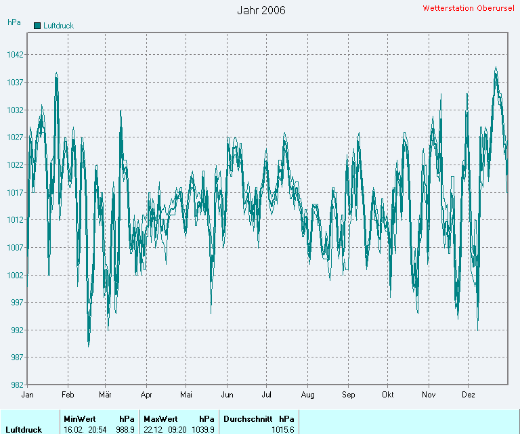Image resolution: width=520 pixels, height=434 pixels.
Task: Click the minimum value 988.9
Action: [x=125, y=430]
